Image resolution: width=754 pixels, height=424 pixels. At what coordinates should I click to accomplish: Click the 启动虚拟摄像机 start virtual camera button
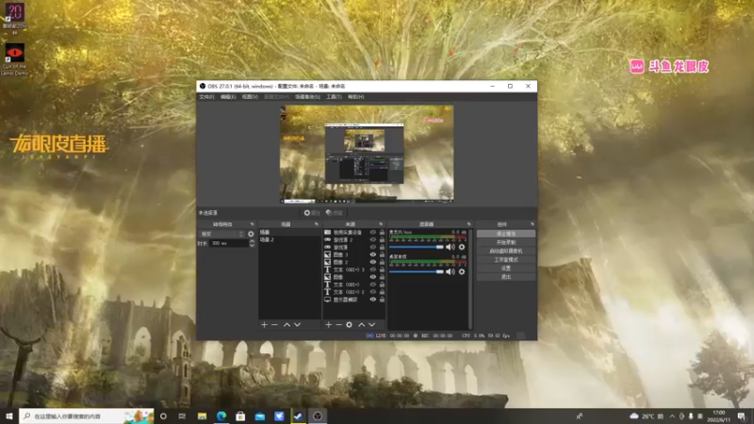pyautogui.click(x=506, y=251)
